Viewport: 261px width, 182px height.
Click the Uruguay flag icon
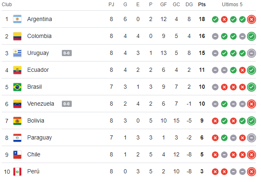[17, 53]
